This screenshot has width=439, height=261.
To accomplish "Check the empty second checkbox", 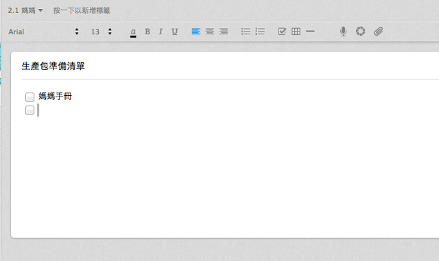I will point(29,110).
